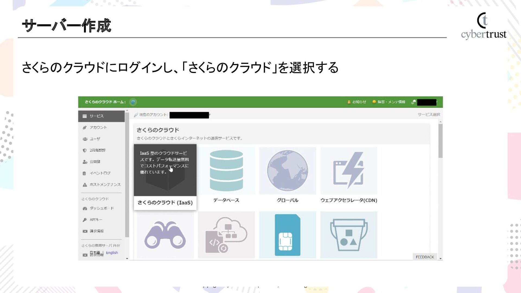Click the データベース tile label
Image resolution: width=521 pixels, height=293 pixels.
click(x=226, y=200)
